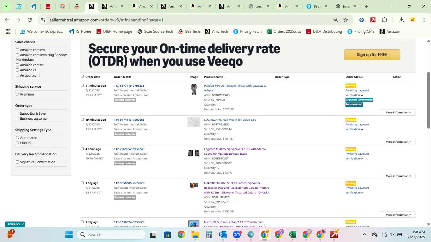This screenshot has width=431, height=242.
Task: Open Windows Start menu
Action: pyautogui.click(x=69, y=234)
